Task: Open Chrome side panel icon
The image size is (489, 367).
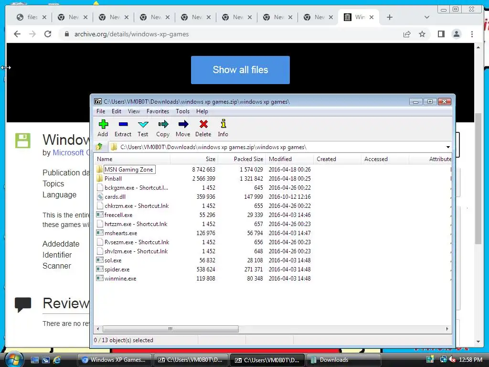Action: point(441,34)
